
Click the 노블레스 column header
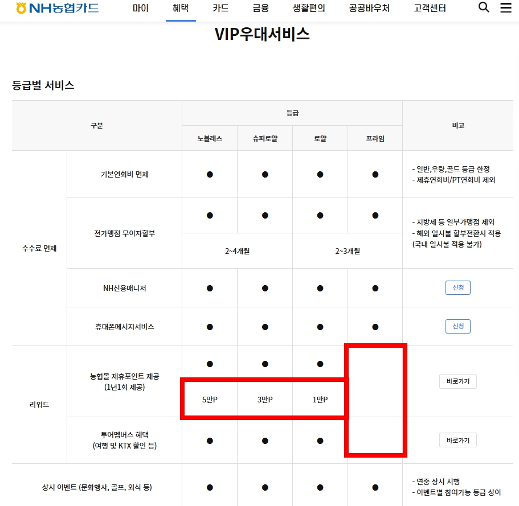[x=210, y=138]
